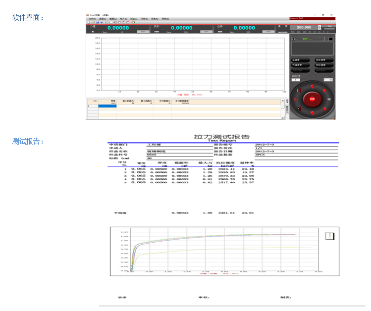Click the New file toolbar icon
Image resolution: width=371 pixels, height=311 pixels.
pos(89,22)
